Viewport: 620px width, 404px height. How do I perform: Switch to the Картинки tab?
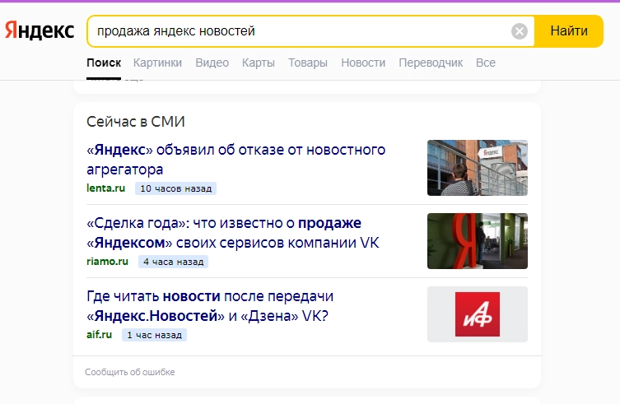[157, 63]
